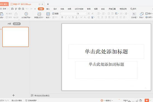This screenshot has width=153, height=102.
Task: Click the Layout (版式) icon
Action: (48, 14)
